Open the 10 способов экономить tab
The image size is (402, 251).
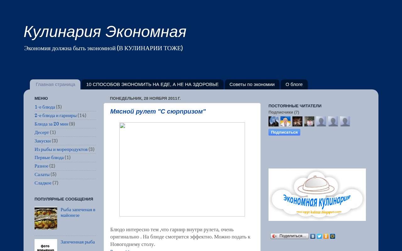152,84
